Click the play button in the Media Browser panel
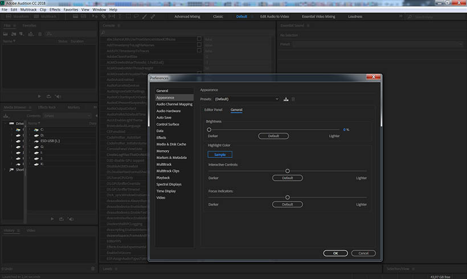 pos(52,219)
